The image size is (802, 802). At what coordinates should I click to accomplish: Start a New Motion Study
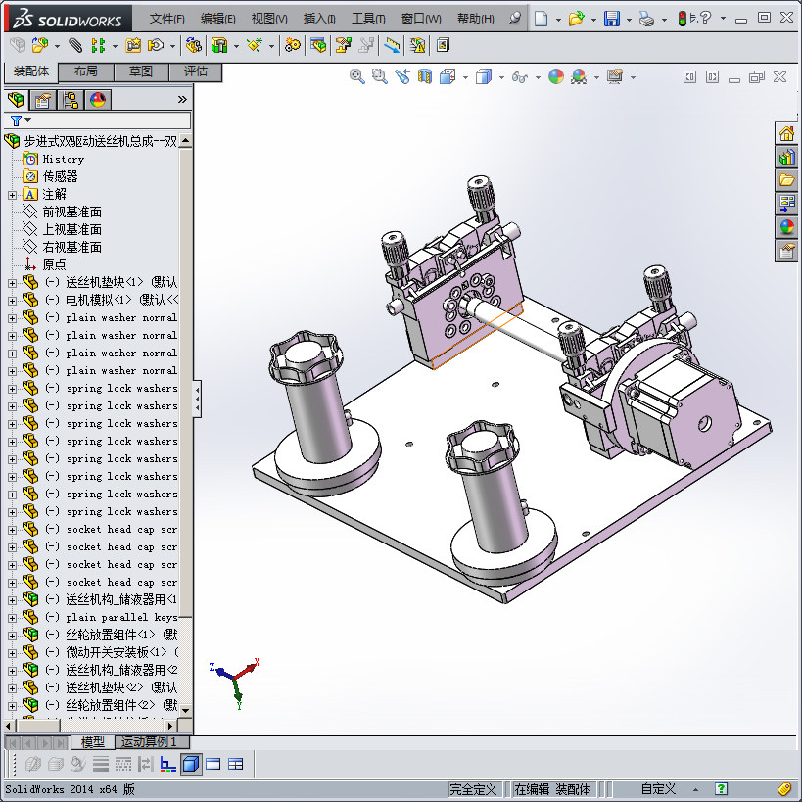pos(293,45)
